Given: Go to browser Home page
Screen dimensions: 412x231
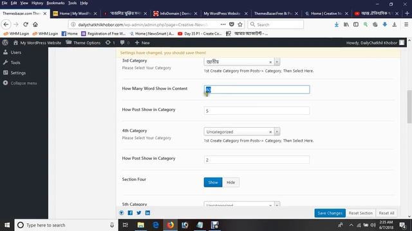Looking at the screenshot, I should 35,24.
